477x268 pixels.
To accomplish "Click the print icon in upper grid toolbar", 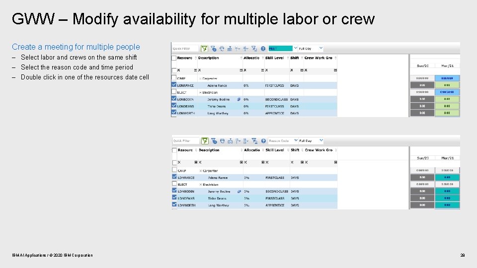I will [x=222, y=49].
